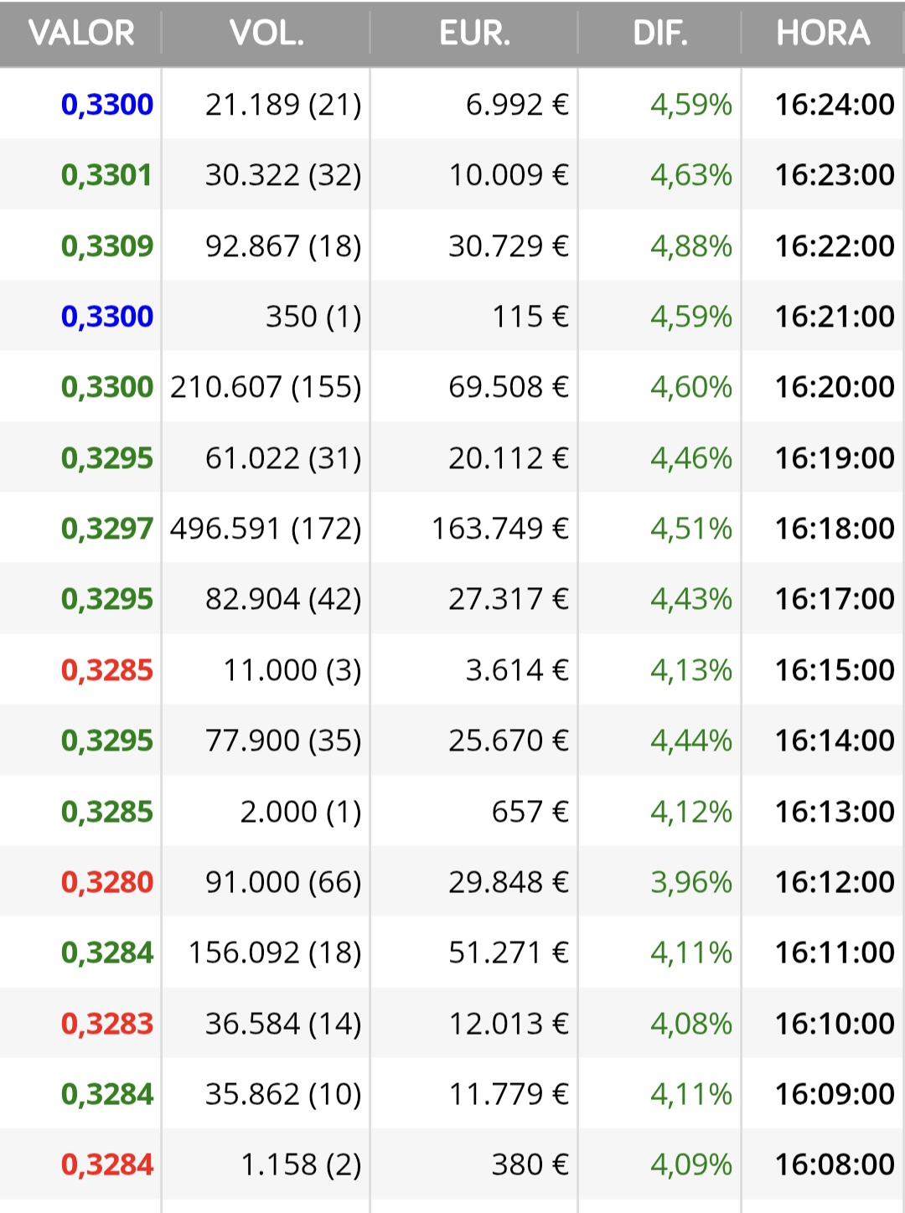This screenshot has width=905, height=1213.
Task: Click percentage 4,13%
Action: pos(691,670)
